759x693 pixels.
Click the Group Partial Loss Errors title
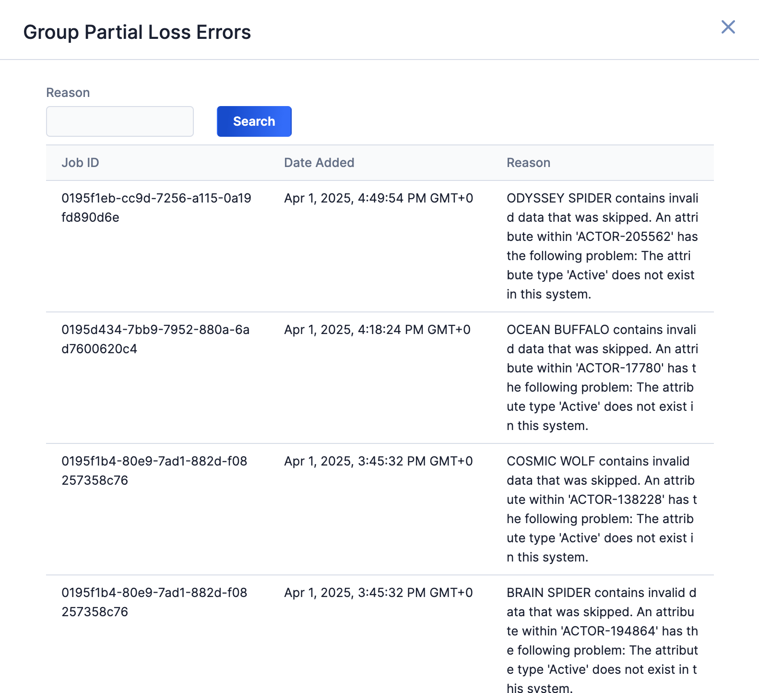click(x=137, y=32)
